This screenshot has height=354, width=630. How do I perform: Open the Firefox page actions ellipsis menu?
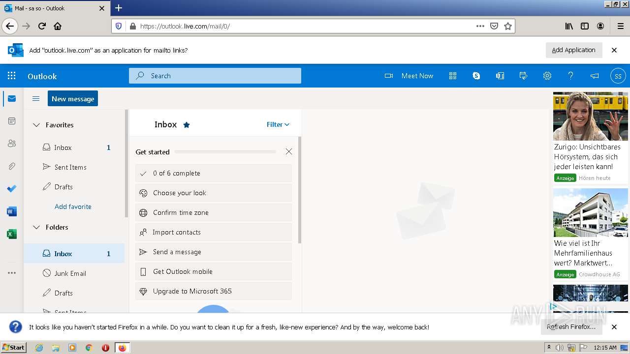480,26
